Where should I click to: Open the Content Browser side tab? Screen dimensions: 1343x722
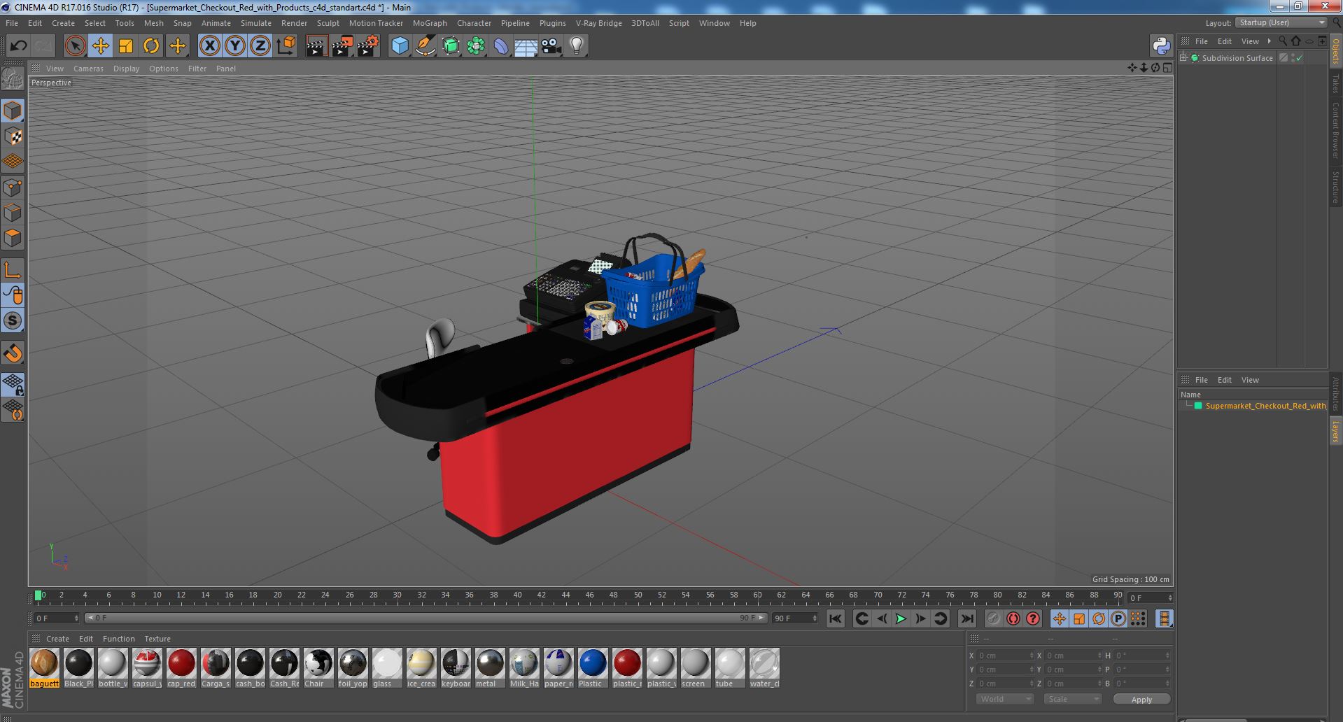1335,130
